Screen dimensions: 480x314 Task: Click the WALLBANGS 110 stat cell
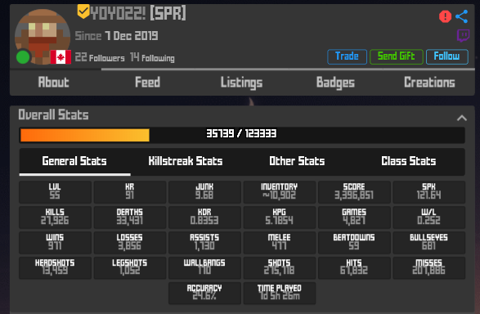point(204,267)
